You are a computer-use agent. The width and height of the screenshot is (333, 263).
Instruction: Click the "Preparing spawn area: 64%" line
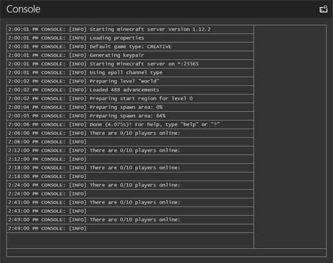pos(130,116)
